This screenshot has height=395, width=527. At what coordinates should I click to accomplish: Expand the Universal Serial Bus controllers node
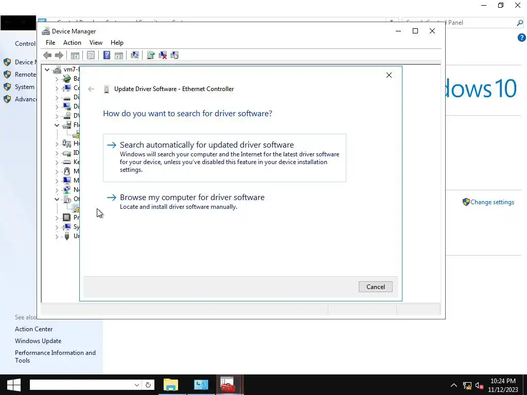click(57, 236)
